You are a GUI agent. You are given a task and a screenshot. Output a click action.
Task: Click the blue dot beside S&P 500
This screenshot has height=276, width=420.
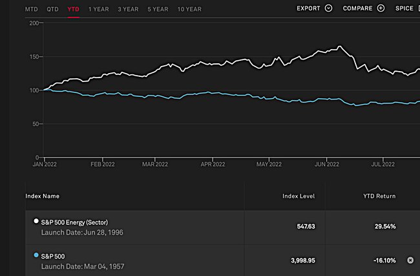coord(36,255)
